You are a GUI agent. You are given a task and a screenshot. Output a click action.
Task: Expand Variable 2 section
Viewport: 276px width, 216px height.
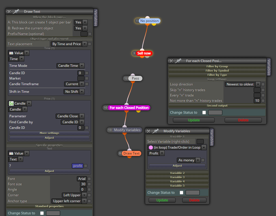coord(177,173)
